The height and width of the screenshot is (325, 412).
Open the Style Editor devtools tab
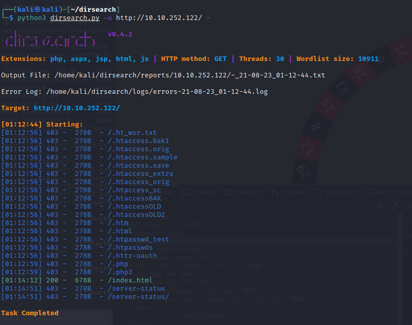coord(339,192)
